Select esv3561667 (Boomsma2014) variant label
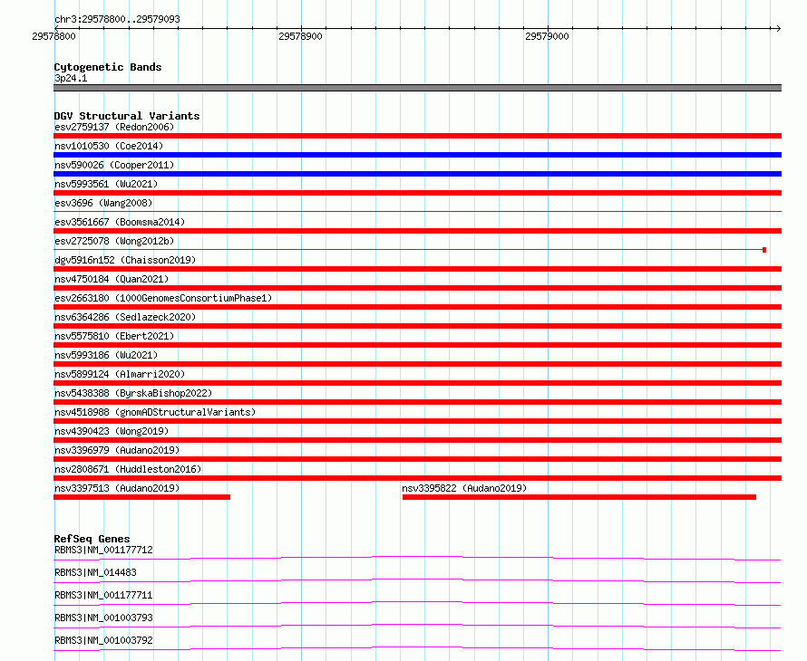Screen dimensions: 807x661 pos(120,222)
